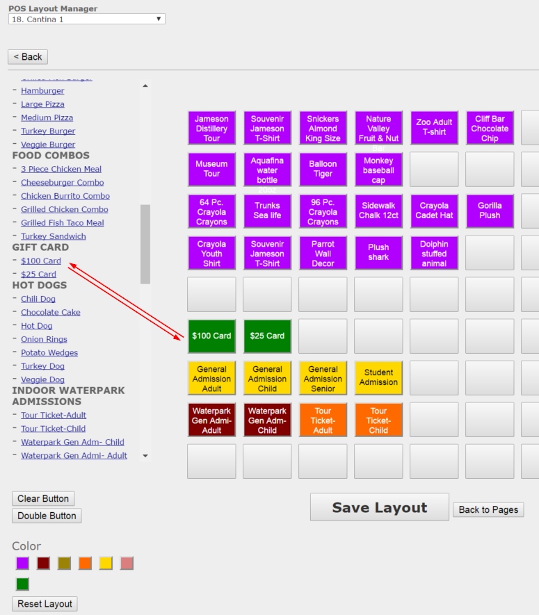This screenshot has width=539, height=615.
Task: Select the Grilled Fish Taco Meal link
Action: [x=62, y=223]
